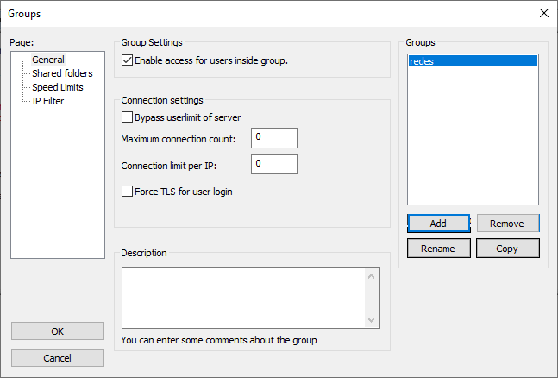Rename the selected group
This screenshot has width=558, height=378.
coord(438,249)
